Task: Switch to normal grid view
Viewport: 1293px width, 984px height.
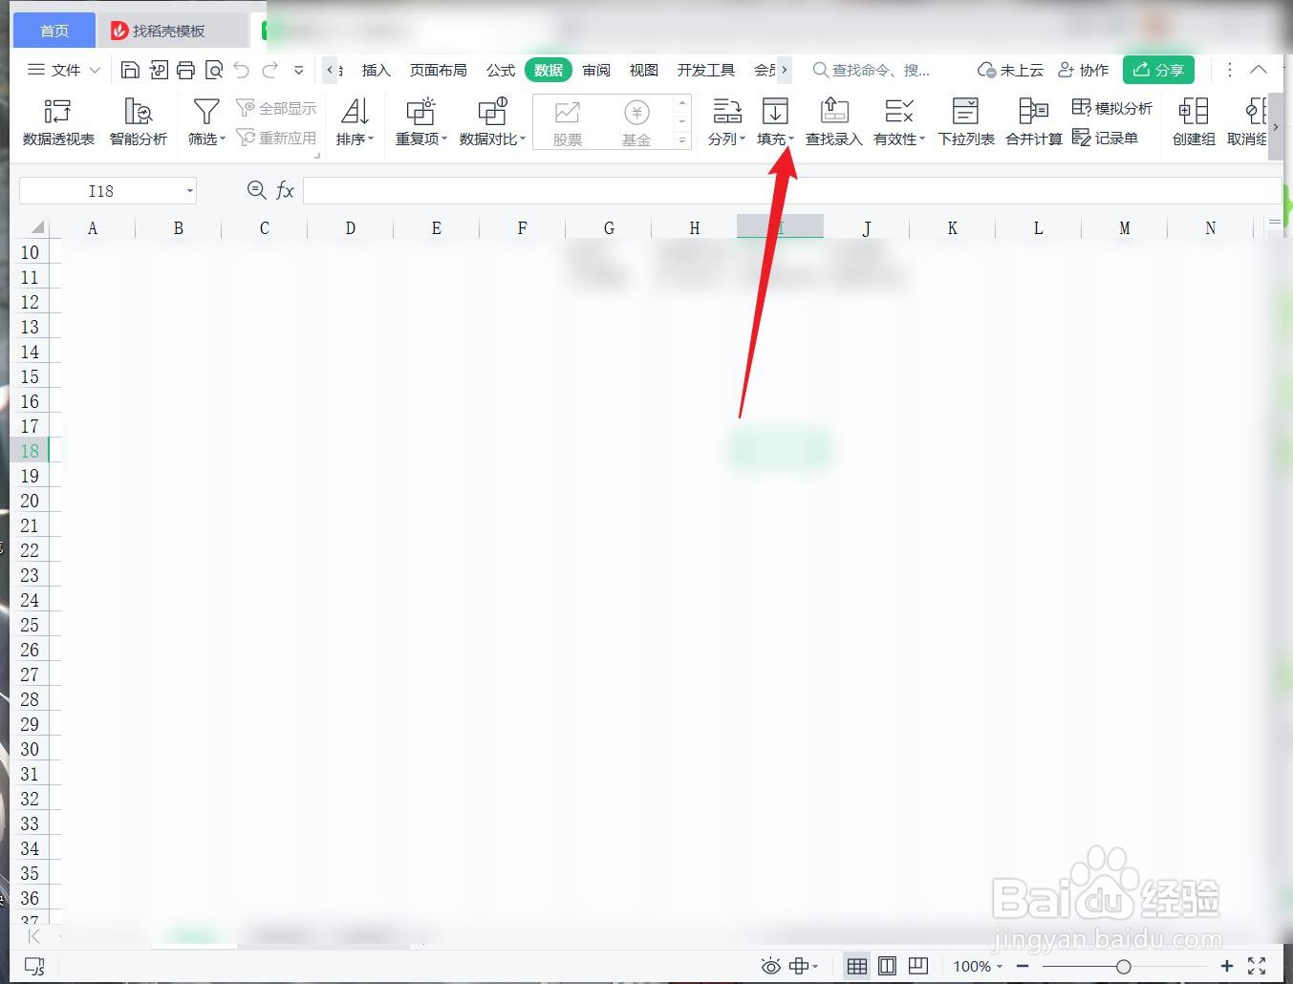Action: pyautogui.click(x=857, y=966)
